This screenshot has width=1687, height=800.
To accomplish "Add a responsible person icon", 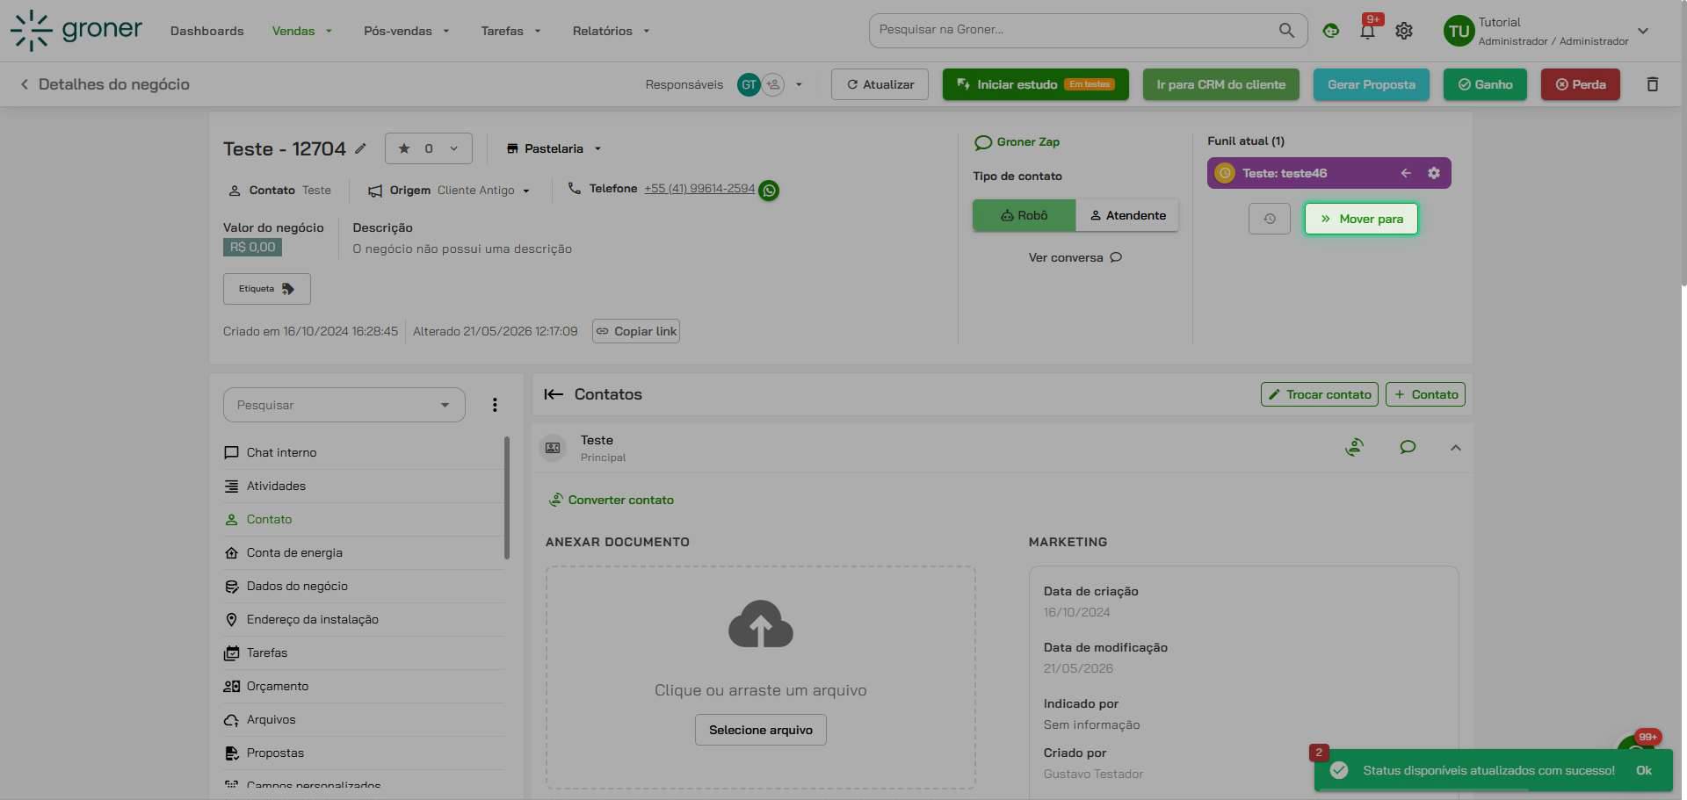I will 773,84.
